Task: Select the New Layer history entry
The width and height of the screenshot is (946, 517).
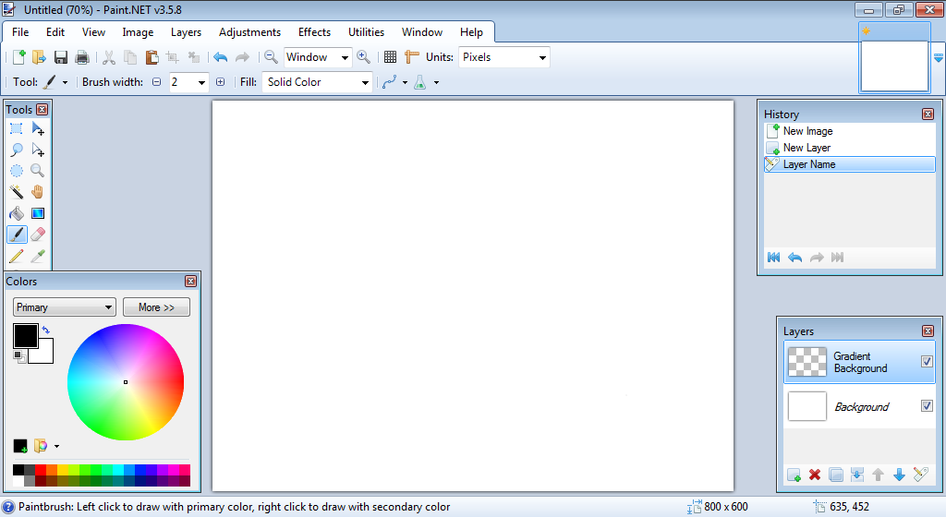Action: 850,148
